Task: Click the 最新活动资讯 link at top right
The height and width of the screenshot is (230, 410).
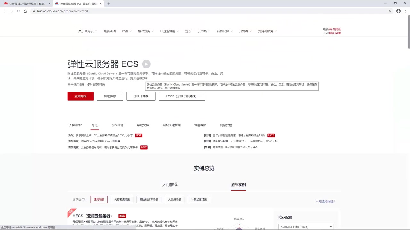Action: [332, 29]
